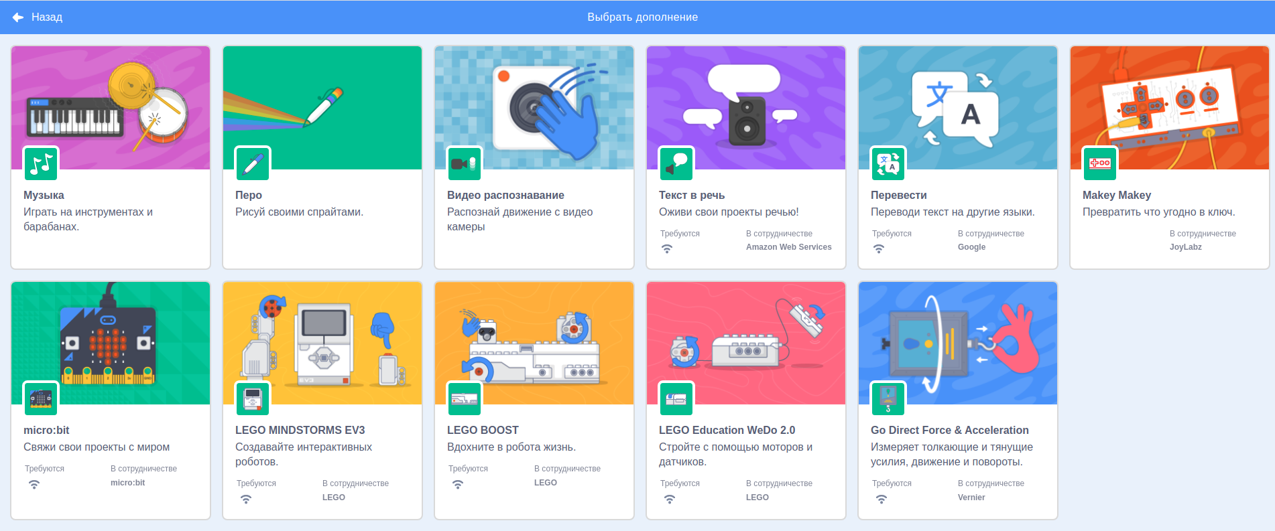Image resolution: width=1275 pixels, height=531 pixels.
Task: Choose the Текст в речь title
Action: [x=692, y=195]
